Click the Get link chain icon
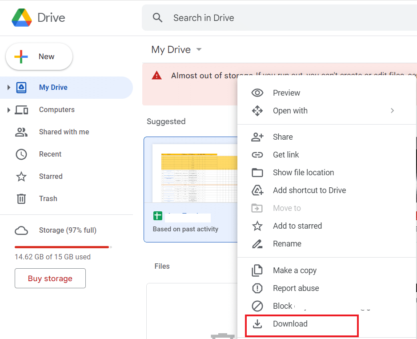Screen dimensions: 417x339 257,155
